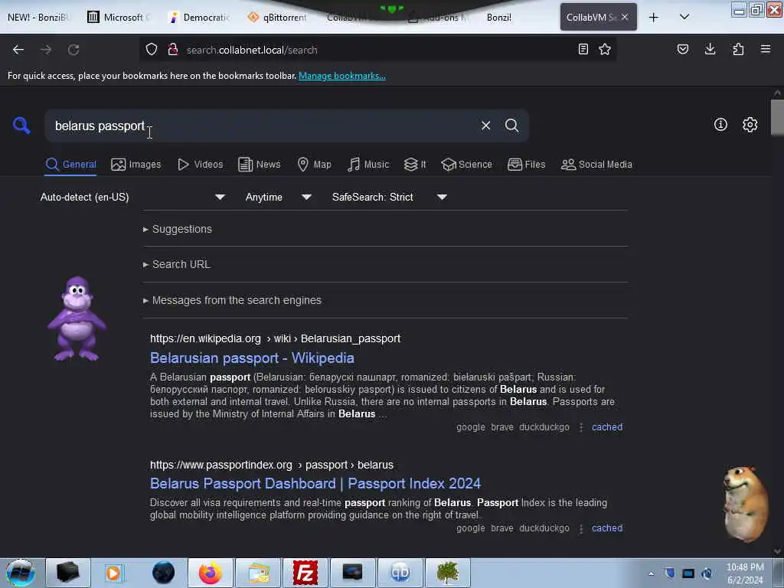Open more options for Wikipedia result

click(x=581, y=427)
